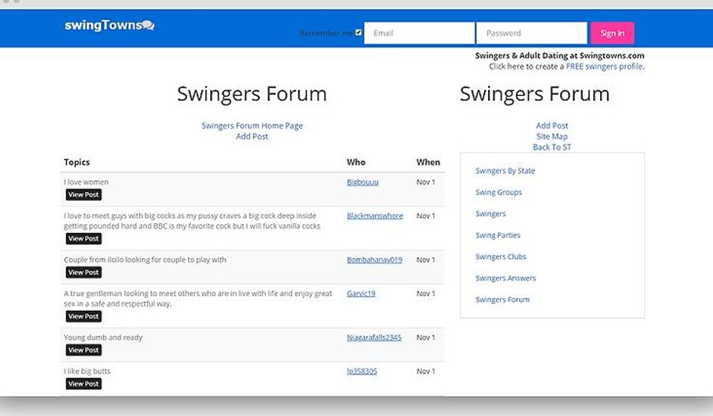Open Swingers By State in the sidebar
The image size is (713, 416).
coord(505,171)
